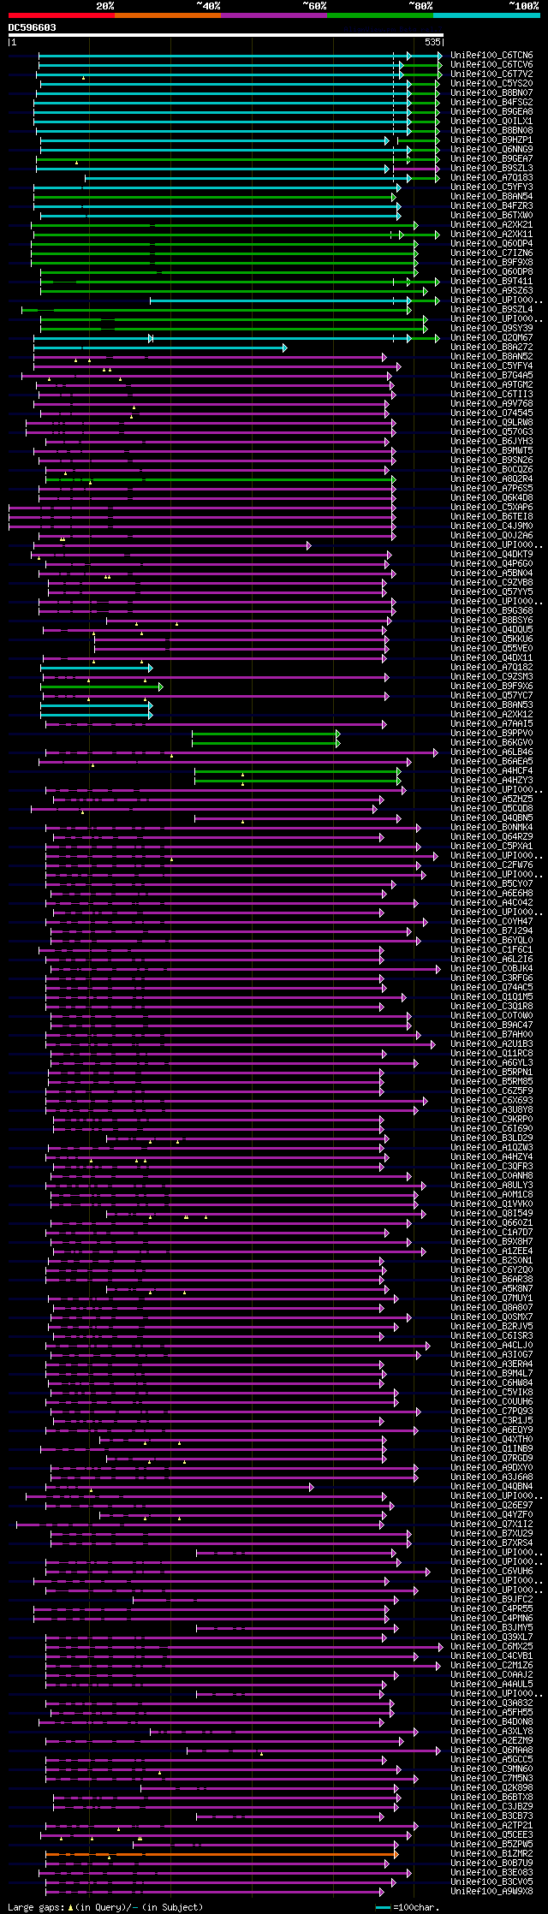Select hit label UniRef100_B4FZR3
Viewport: 548px width, 1914px height.
click(x=491, y=206)
